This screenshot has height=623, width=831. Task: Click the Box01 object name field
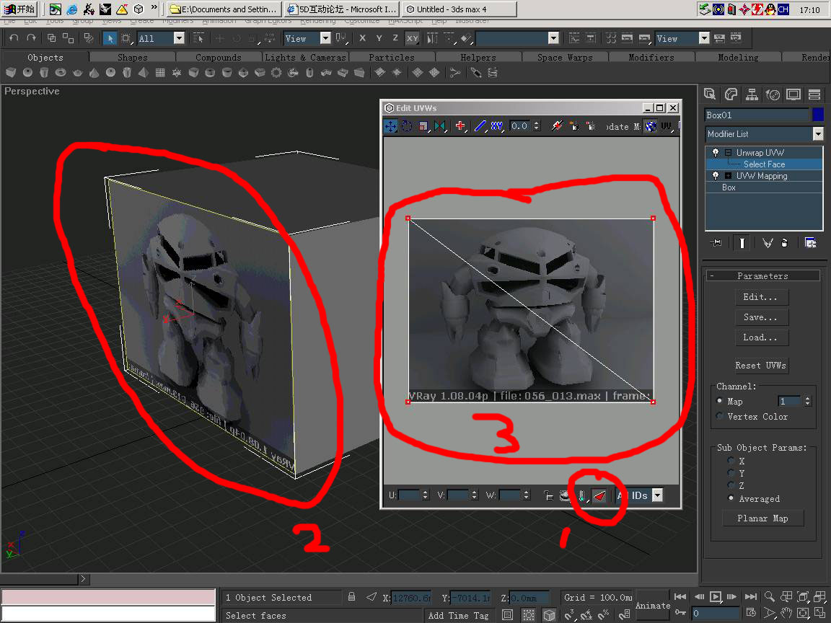[x=757, y=115]
